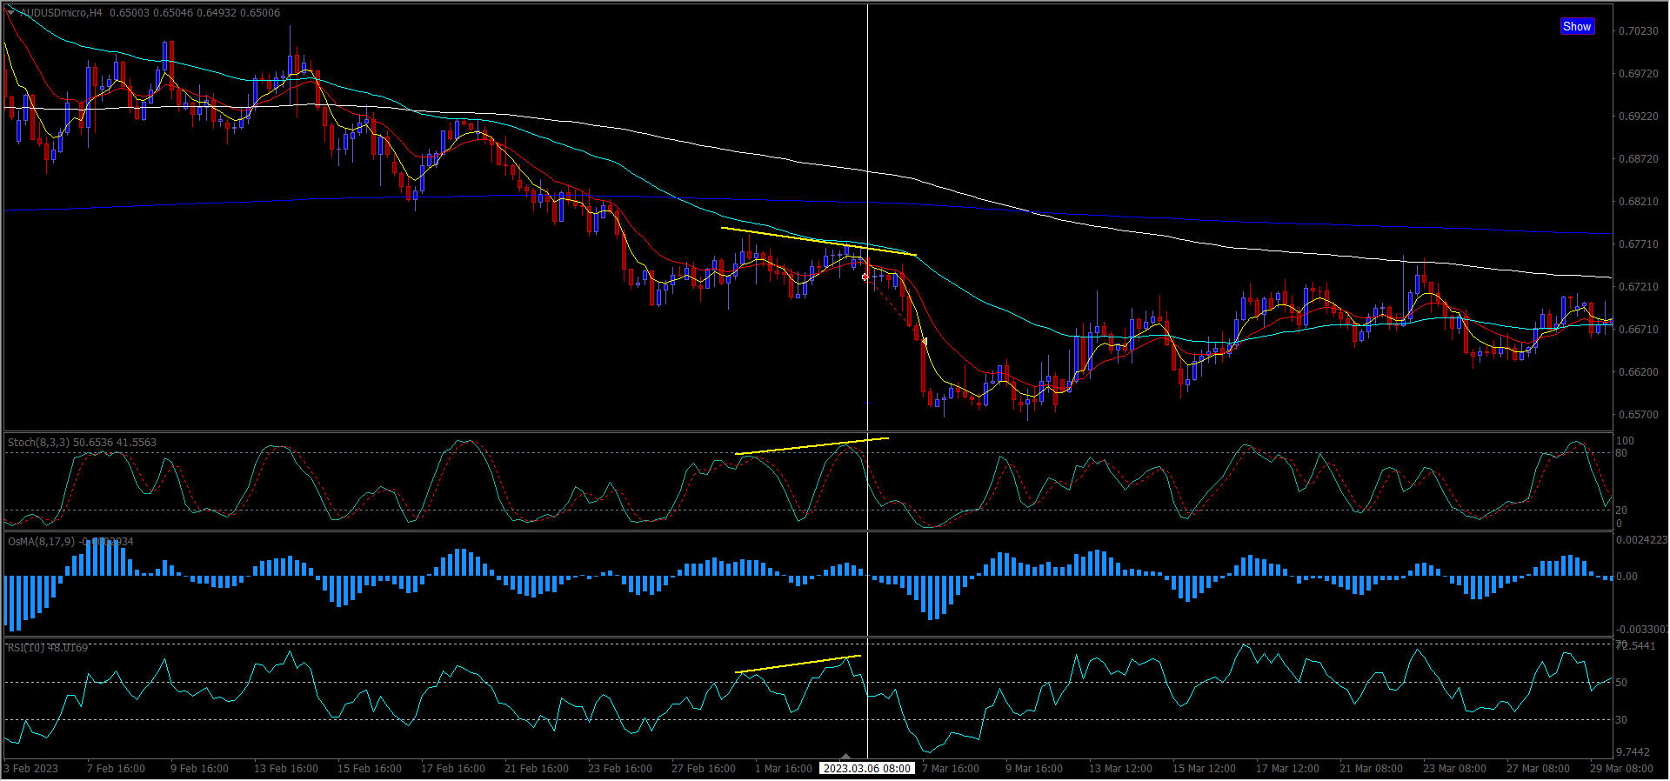Click the RSI 50 level scale label

click(x=1621, y=683)
